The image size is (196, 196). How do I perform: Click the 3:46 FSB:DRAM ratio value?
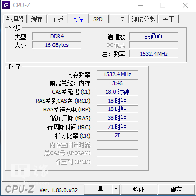tap(118, 83)
